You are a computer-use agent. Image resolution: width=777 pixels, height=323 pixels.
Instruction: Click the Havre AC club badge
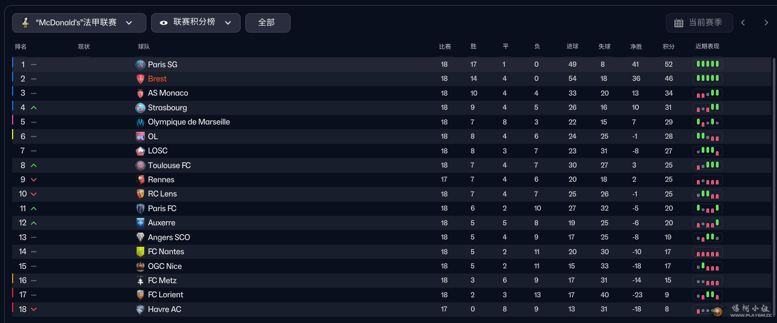140,309
